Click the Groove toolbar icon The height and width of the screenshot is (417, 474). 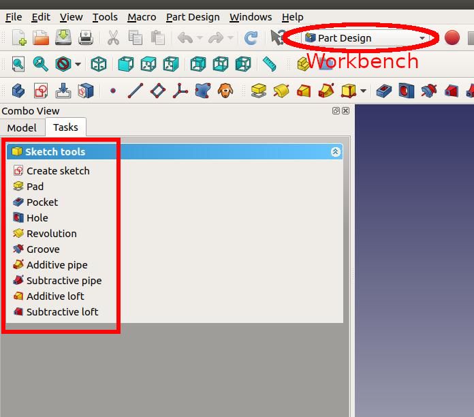pos(429,91)
